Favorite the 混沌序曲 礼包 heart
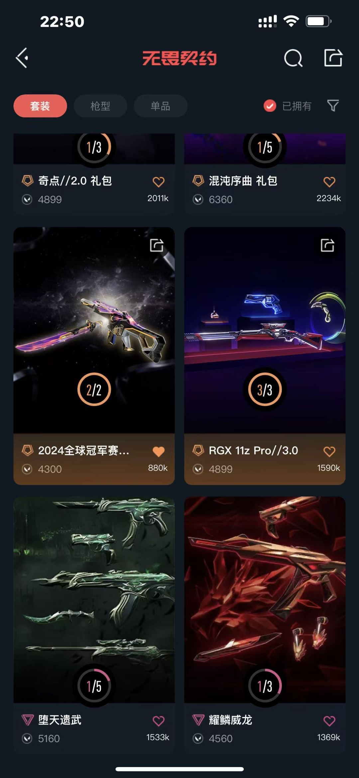Image resolution: width=359 pixels, height=778 pixels. coord(329,182)
